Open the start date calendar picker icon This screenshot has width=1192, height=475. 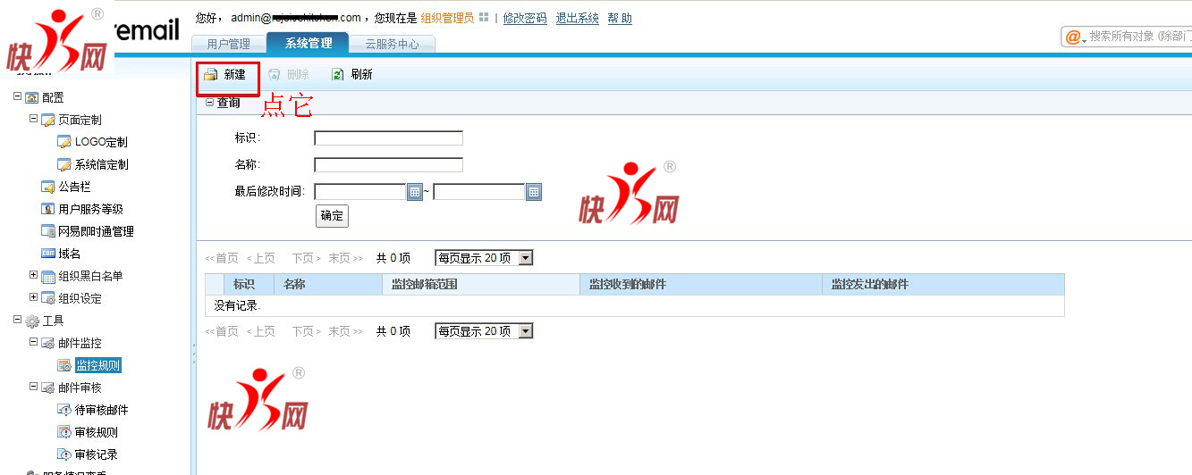point(414,192)
